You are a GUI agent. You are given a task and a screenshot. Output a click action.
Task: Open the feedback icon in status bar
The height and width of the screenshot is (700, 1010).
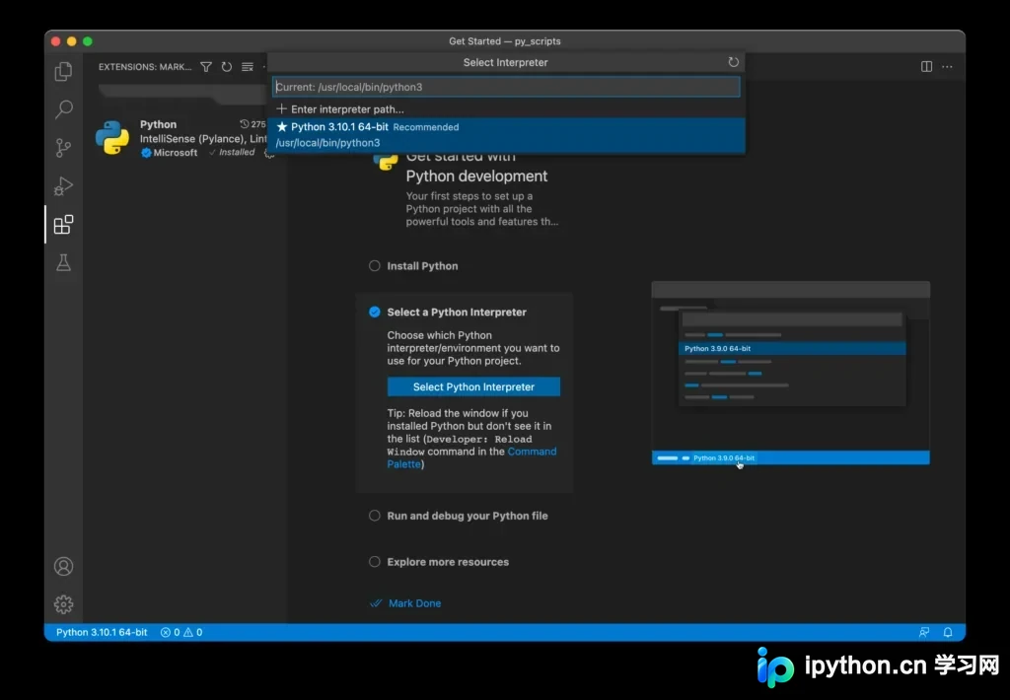tap(923, 632)
